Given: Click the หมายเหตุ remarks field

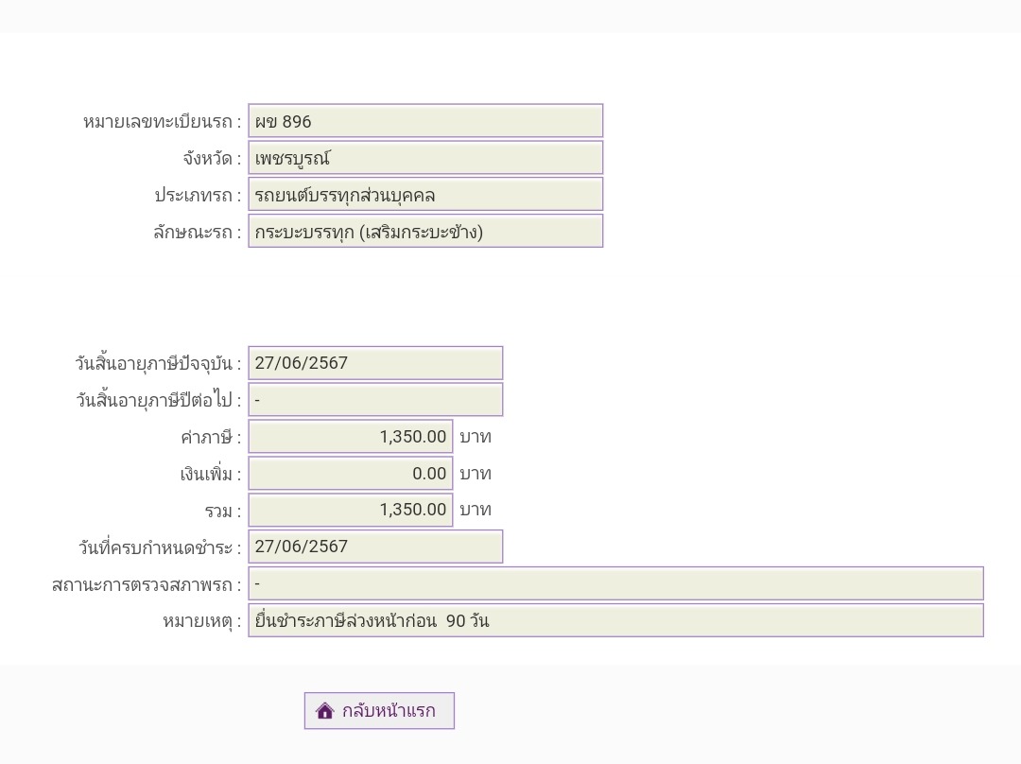Looking at the screenshot, I should click(615, 620).
